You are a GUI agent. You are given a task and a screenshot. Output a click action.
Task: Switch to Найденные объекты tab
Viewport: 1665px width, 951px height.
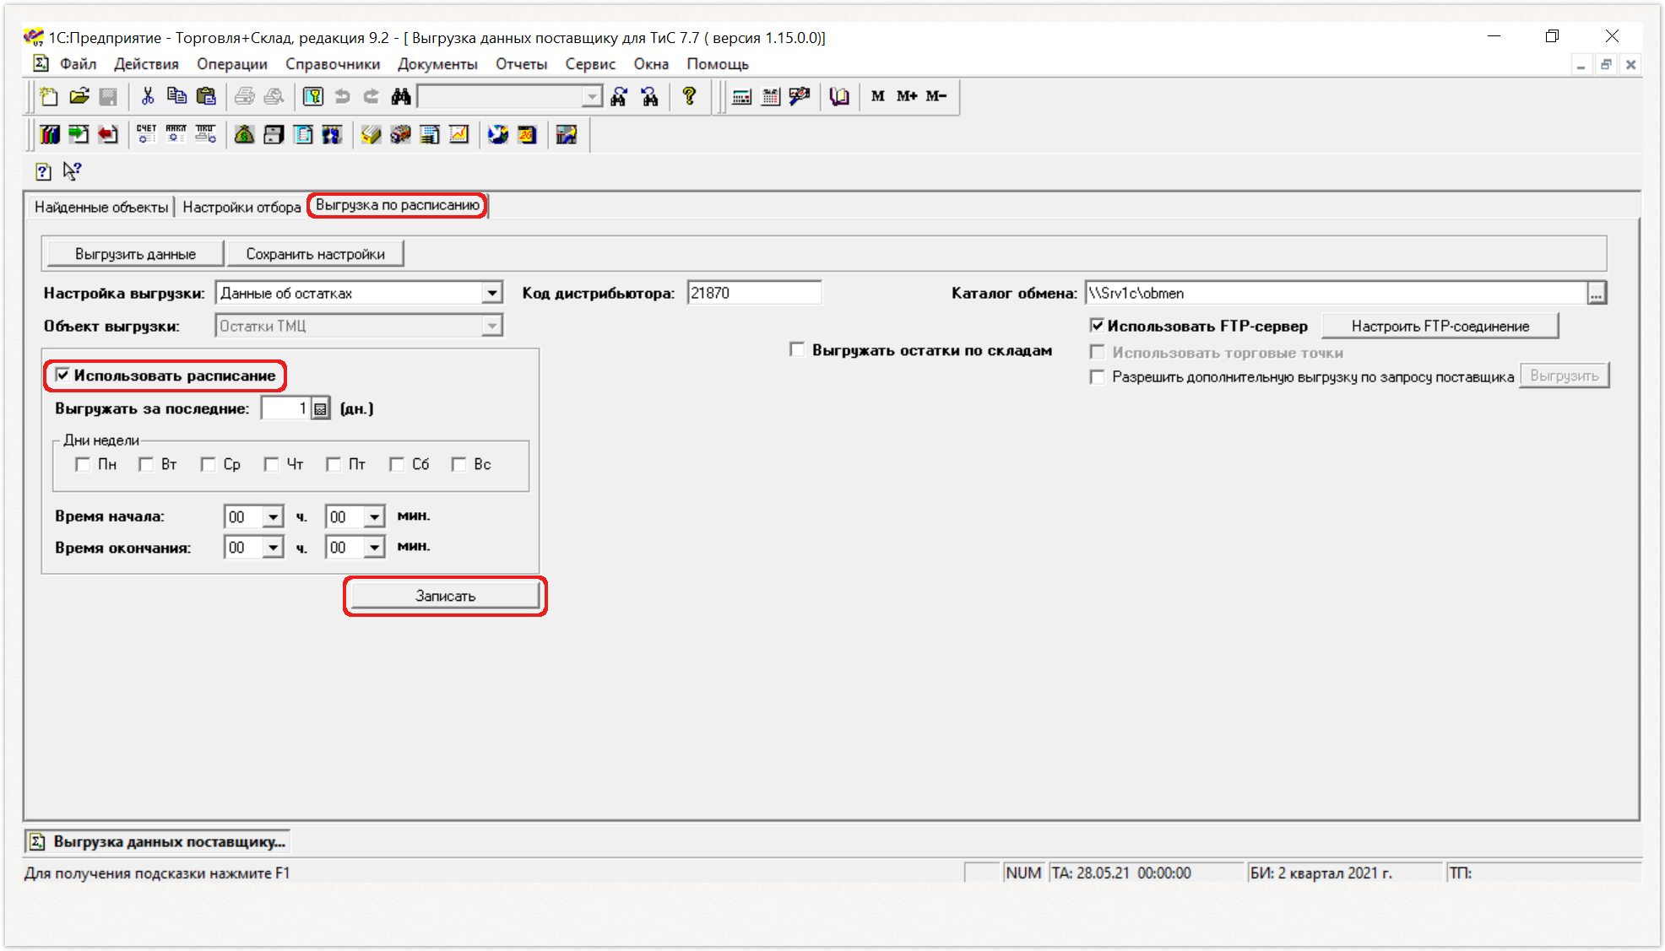pos(101,207)
